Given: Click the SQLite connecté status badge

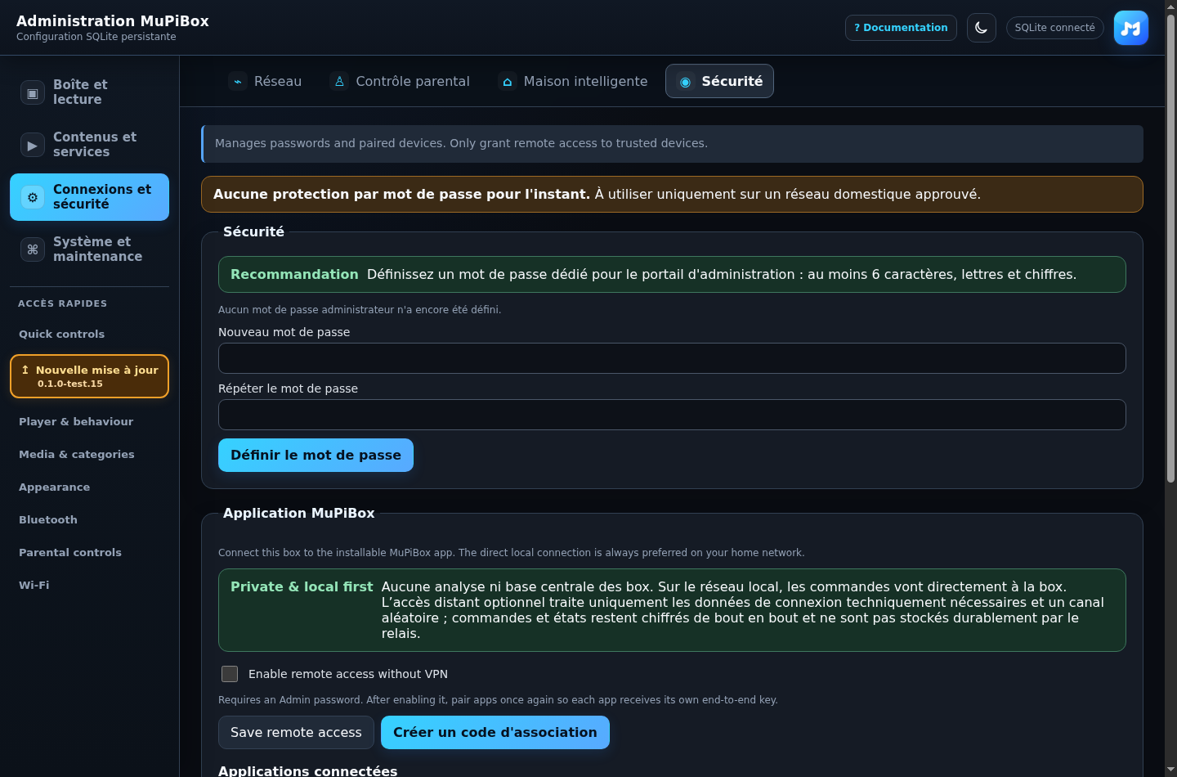Looking at the screenshot, I should (x=1054, y=28).
